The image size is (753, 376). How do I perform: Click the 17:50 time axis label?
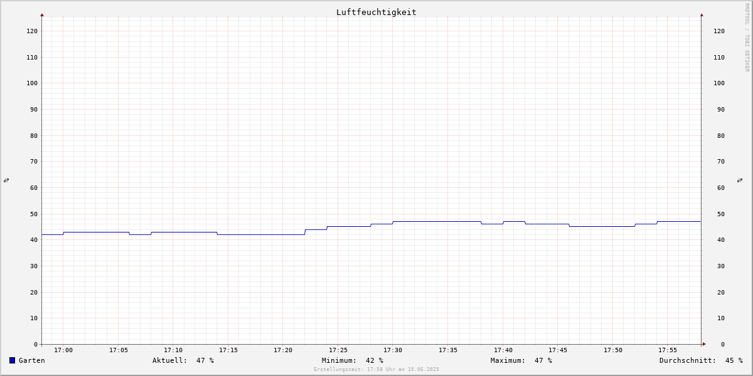coord(613,350)
